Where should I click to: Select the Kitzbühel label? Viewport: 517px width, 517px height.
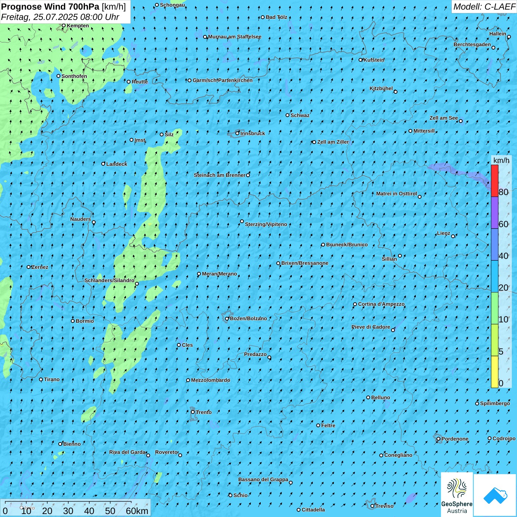(x=381, y=88)
